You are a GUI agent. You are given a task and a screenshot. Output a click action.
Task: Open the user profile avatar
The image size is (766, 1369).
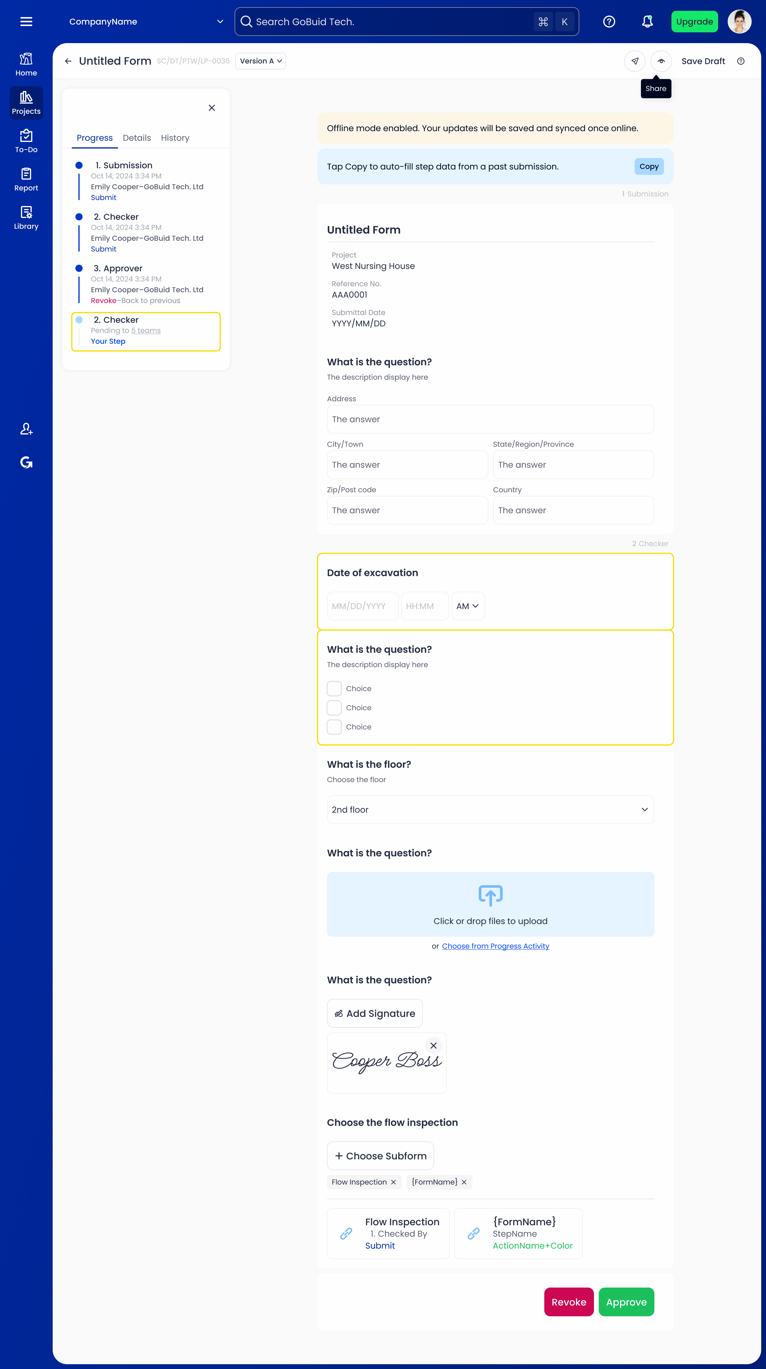[x=739, y=22]
